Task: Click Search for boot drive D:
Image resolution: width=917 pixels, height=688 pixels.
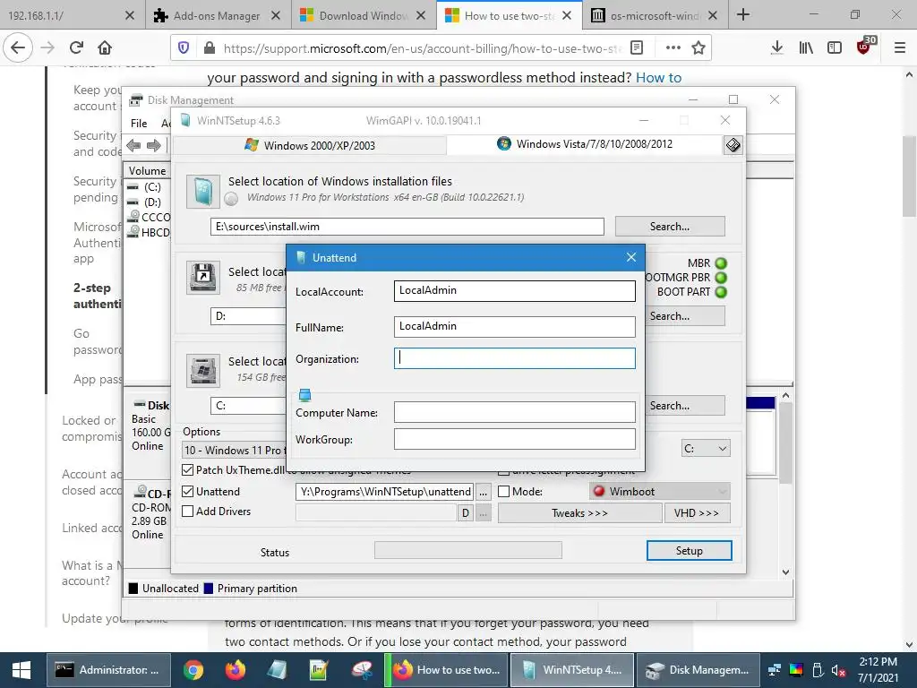Action: pos(685,316)
